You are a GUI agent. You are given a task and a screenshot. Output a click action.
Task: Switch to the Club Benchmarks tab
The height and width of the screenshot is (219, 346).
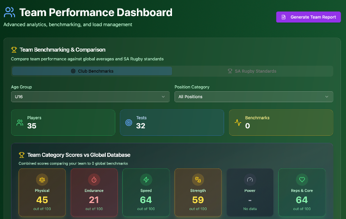click(92, 71)
